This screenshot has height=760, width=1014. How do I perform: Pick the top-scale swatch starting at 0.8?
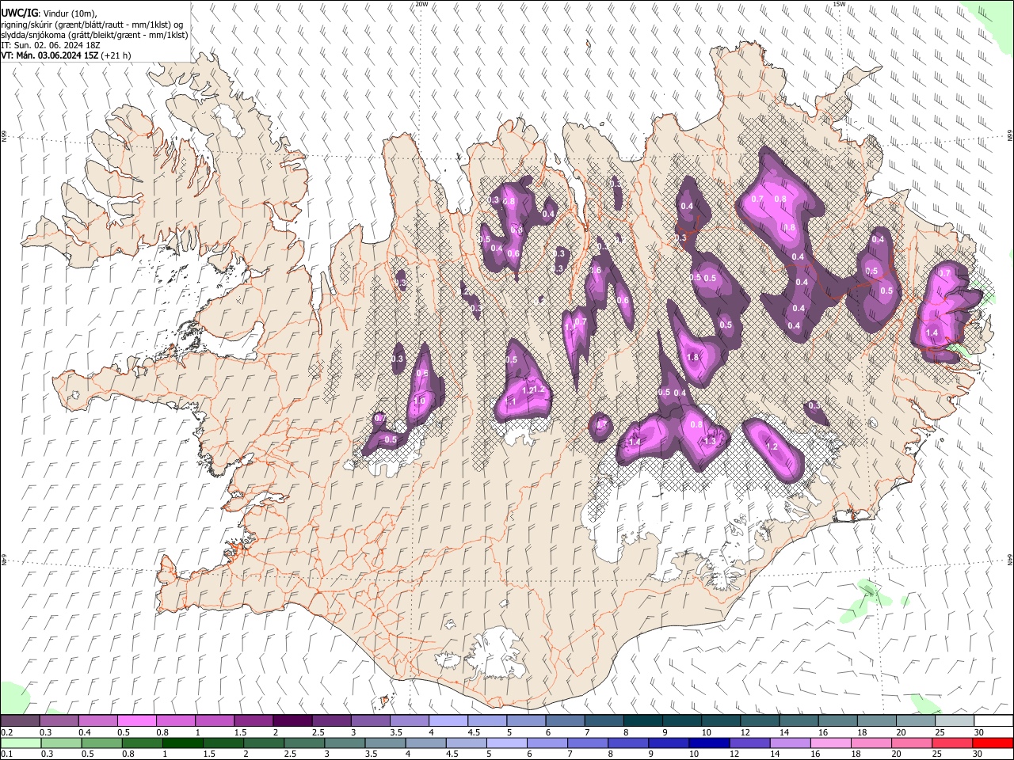click(x=177, y=721)
